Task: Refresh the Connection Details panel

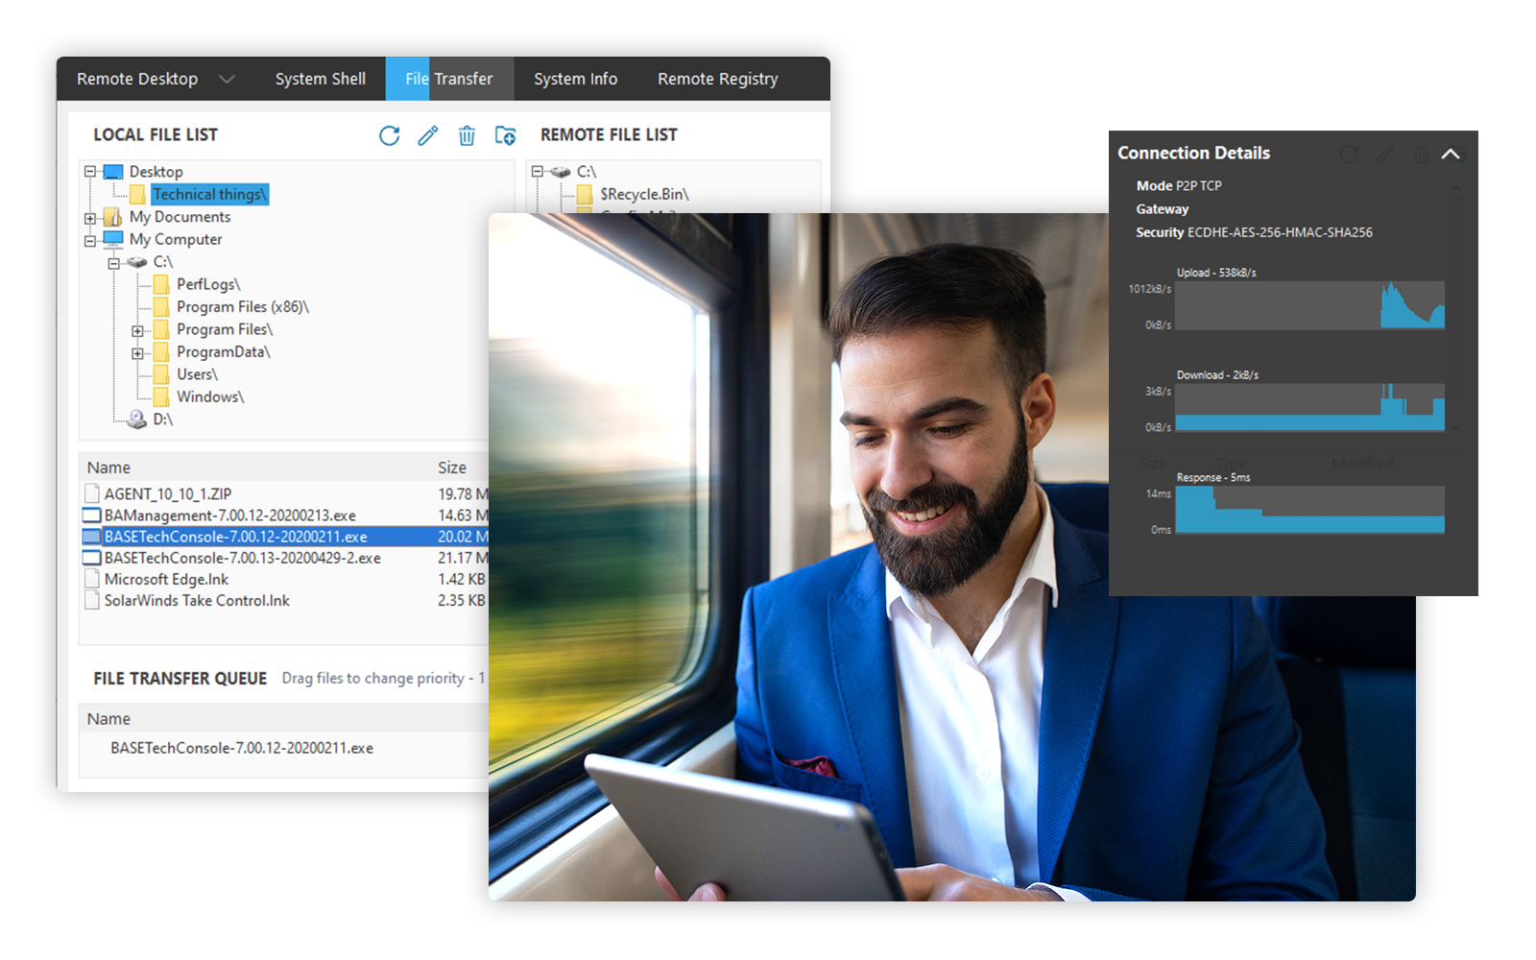Action: click(1350, 154)
